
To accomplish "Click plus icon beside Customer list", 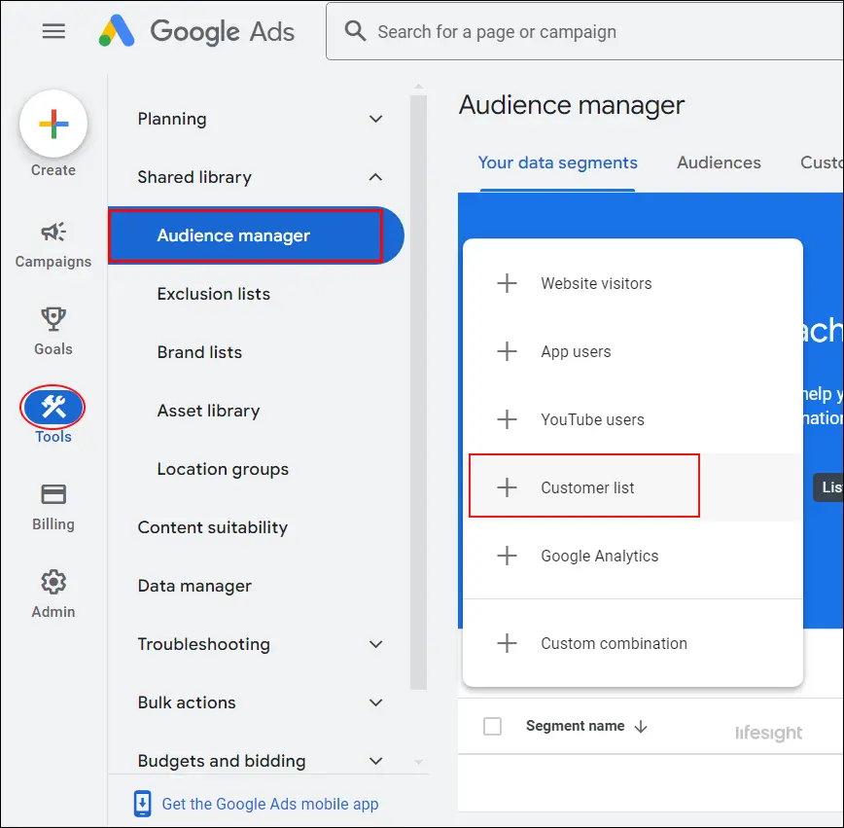I will click(x=507, y=487).
